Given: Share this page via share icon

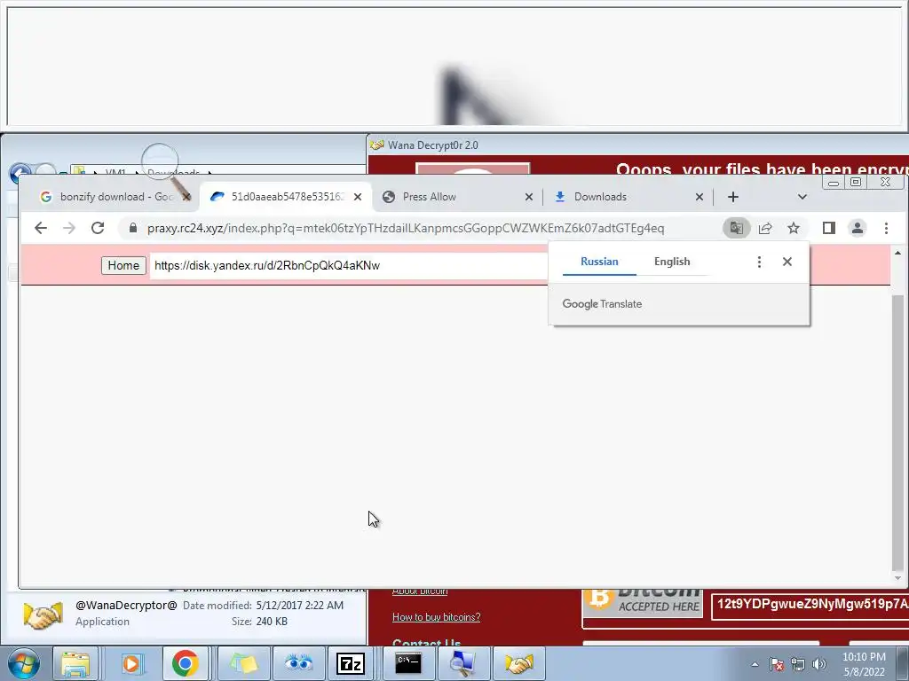Looking at the screenshot, I should [765, 228].
